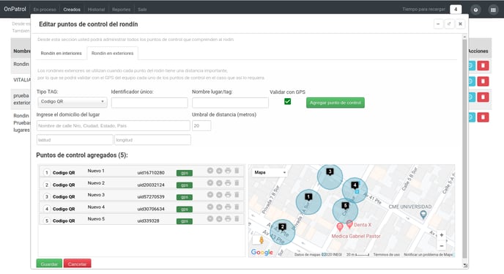504x274 pixels.
Task: Click the OnPatrol logo link
Action: (x=15, y=9)
